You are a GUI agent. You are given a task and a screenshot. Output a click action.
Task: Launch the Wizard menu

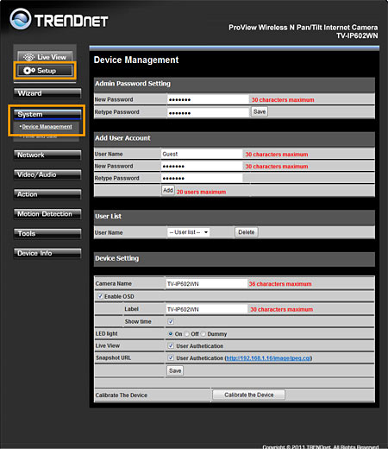point(47,93)
